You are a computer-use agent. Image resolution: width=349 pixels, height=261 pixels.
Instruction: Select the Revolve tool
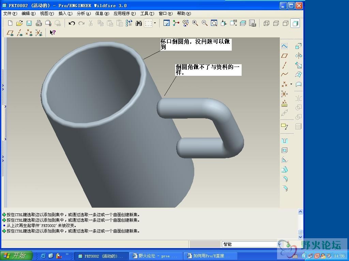pyautogui.click(x=299, y=55)
